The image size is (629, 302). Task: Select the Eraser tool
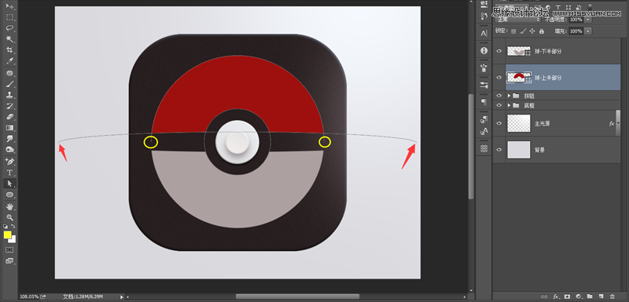pos(10,117)
